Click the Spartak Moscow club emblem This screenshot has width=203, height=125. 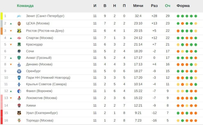(x=19, y=38)
